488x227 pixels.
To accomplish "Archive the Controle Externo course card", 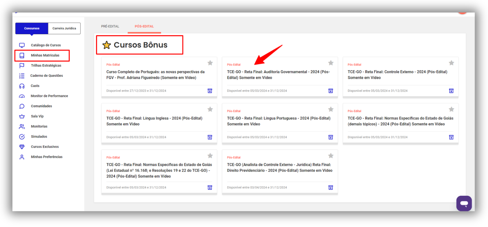I will [451, 91].
